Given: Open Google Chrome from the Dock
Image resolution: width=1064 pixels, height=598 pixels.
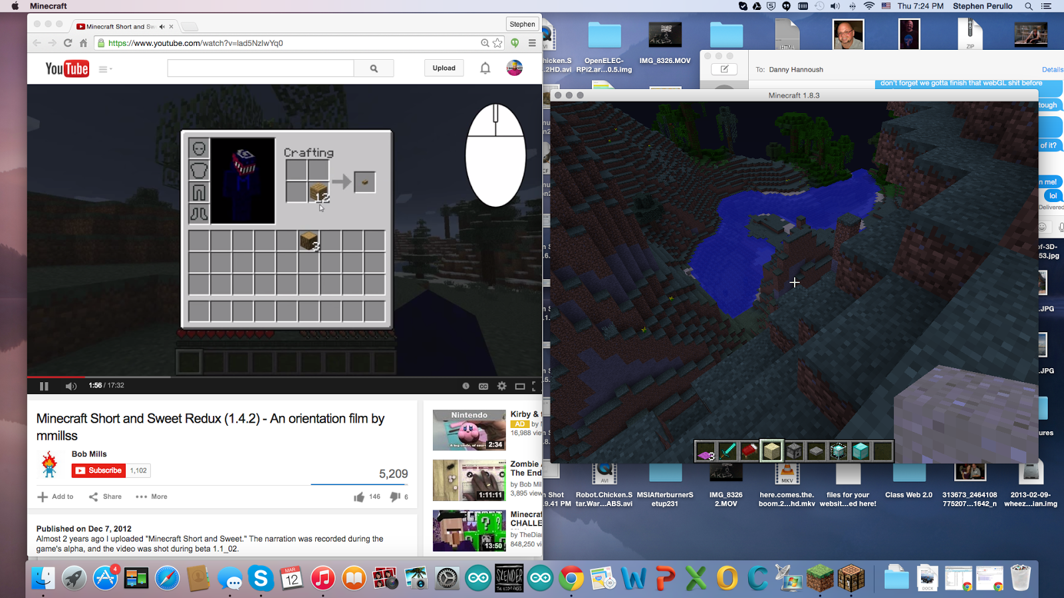Looking at the screenshot, I should tap(571, 578).
